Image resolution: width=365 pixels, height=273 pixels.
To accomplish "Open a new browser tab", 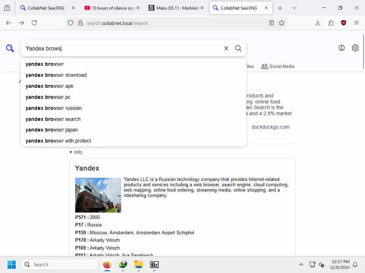I will [x=280, y=8].
